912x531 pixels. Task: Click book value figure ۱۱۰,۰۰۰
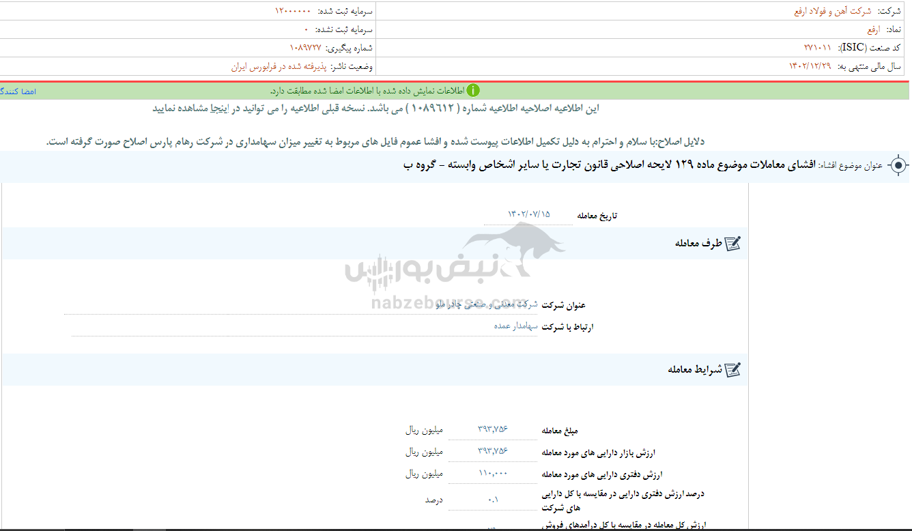coord(493,474)
